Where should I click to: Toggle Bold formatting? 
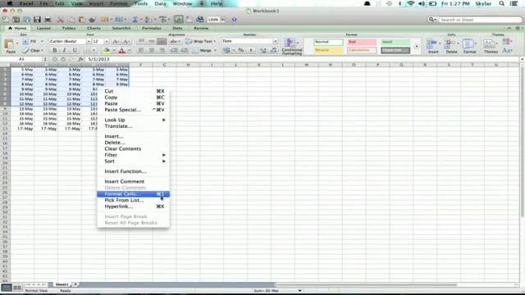[55, 51]
